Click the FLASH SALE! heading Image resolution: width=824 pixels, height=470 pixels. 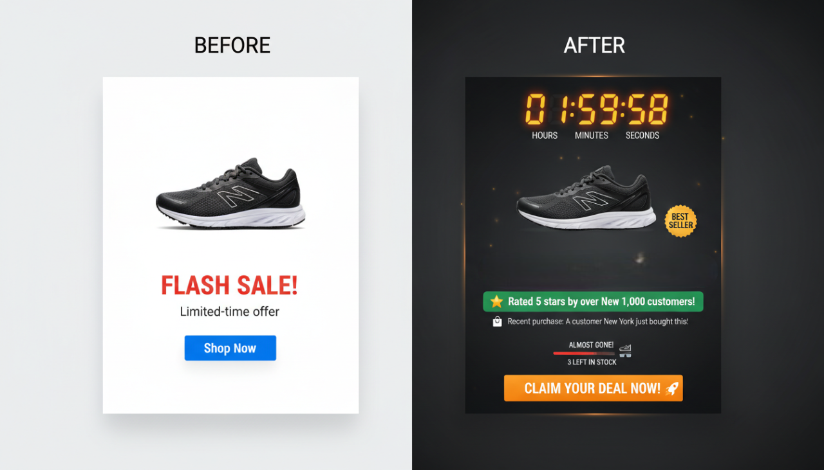pos(230,285)
